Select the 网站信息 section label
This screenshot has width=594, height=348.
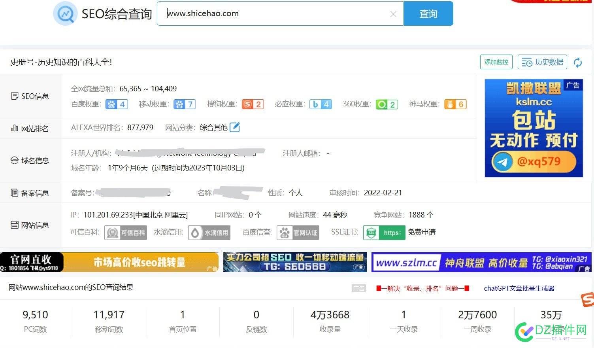[x=30, y=225]
